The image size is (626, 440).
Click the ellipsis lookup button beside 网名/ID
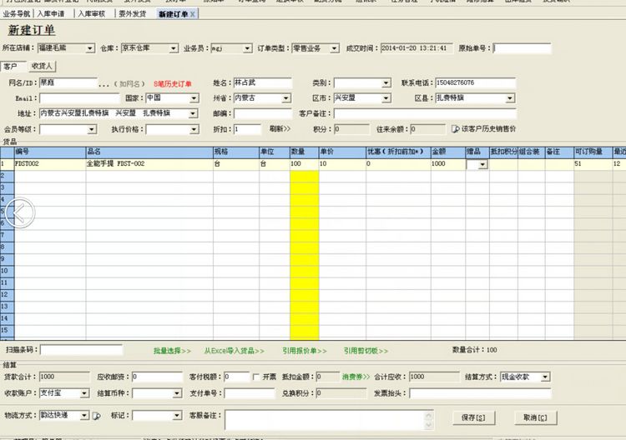click(103, 84)
